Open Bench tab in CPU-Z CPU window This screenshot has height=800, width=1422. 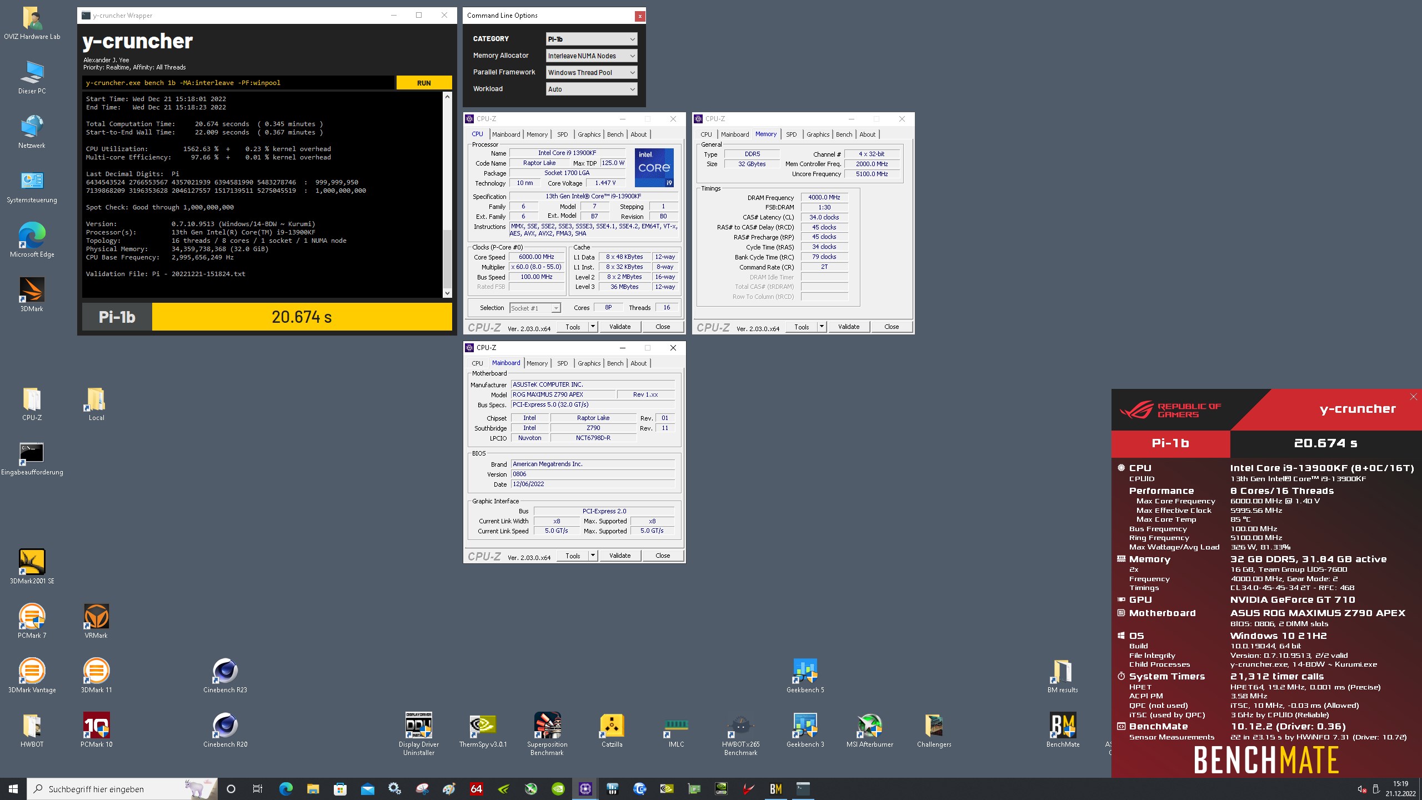(615, 134)
